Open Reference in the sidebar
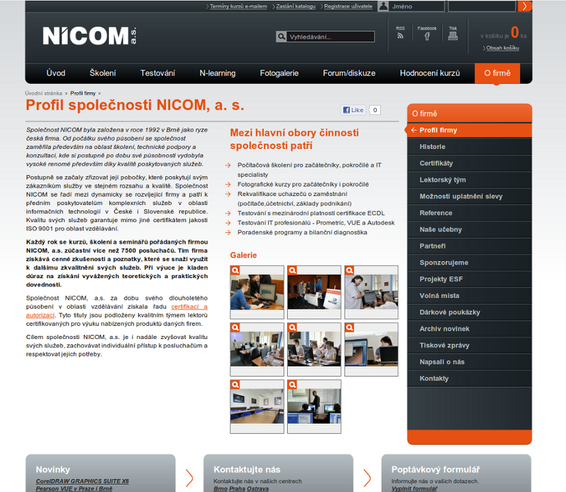This screenshot has width=566, height=492. [469, 213]
